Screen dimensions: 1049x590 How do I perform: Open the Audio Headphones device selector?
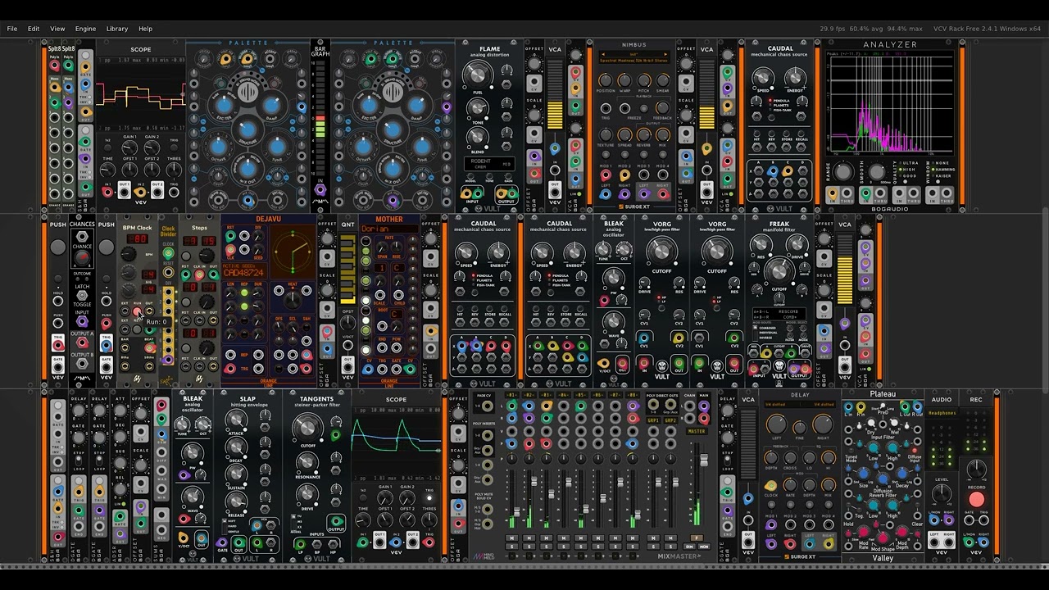coord(942,413)
